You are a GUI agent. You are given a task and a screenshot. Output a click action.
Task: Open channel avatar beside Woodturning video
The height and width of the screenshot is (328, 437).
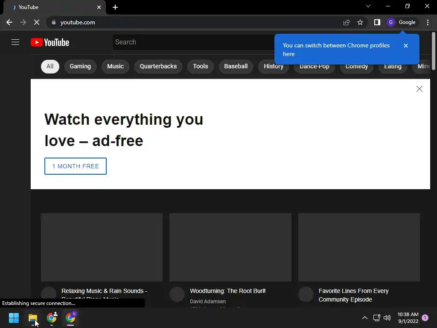coord(177,294)
